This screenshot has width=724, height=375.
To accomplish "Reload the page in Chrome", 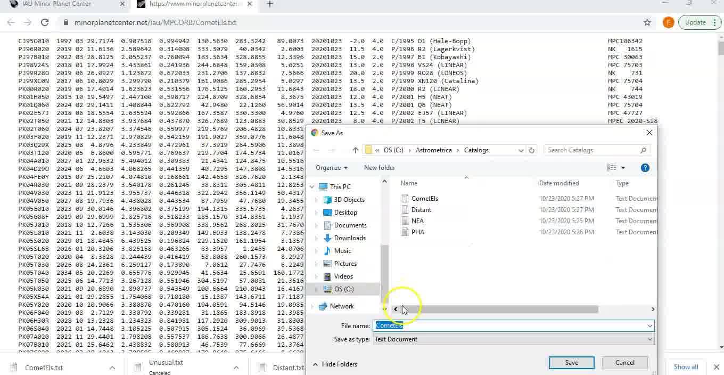I will [x=45, y=22].
